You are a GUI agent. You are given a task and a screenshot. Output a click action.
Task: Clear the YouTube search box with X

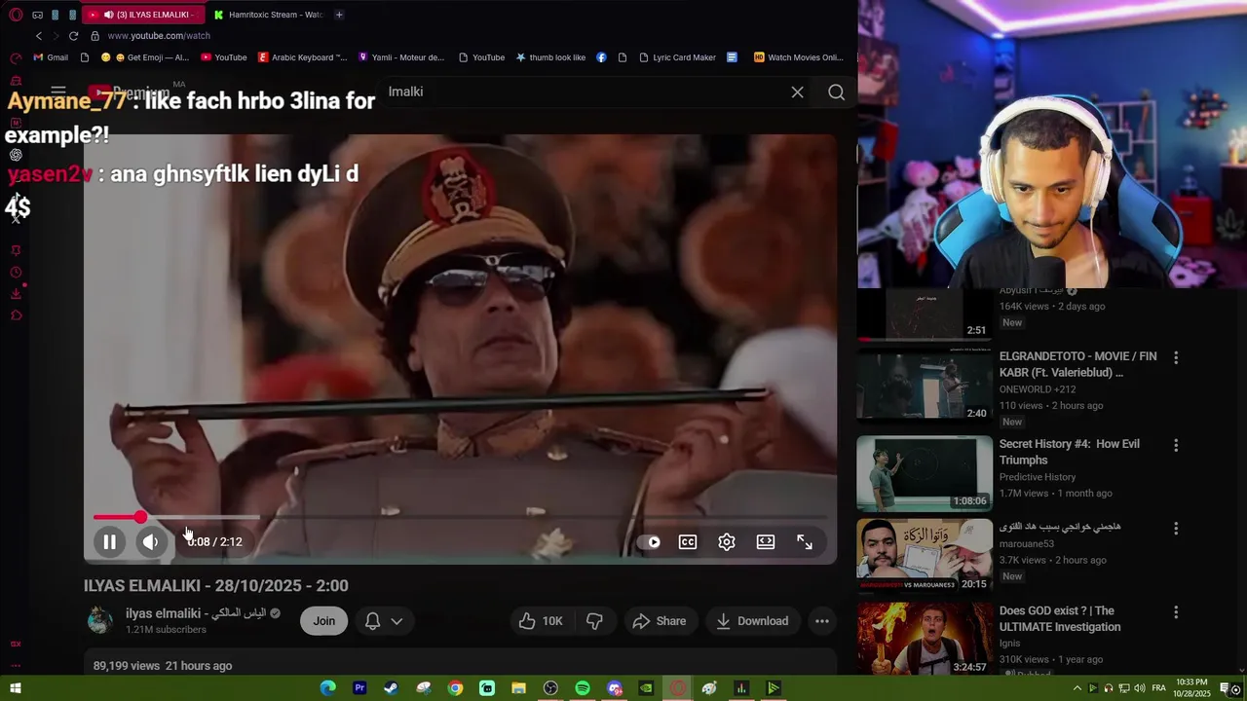798,92
